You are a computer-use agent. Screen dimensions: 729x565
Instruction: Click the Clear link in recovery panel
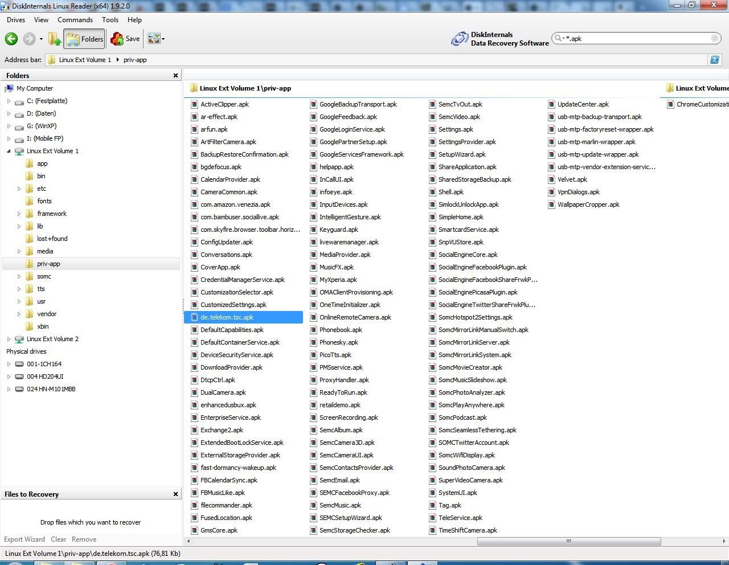58,539
